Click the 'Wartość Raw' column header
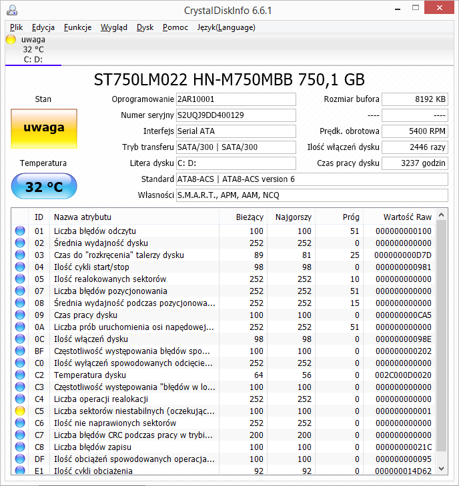Image resolution: width=459 pixels, height=486 pixels. pos(400,217)
